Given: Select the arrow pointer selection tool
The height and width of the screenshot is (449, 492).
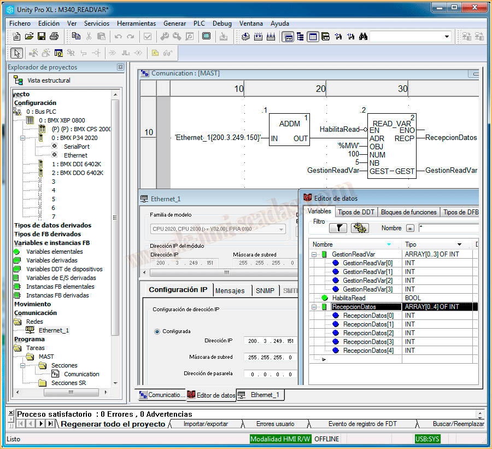Looking at the screenshot, I should 16,53.
